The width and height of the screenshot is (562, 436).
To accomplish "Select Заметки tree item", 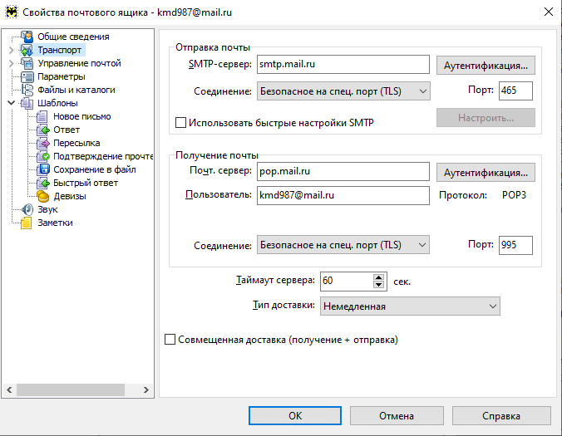I will click(x=55, y=223).
